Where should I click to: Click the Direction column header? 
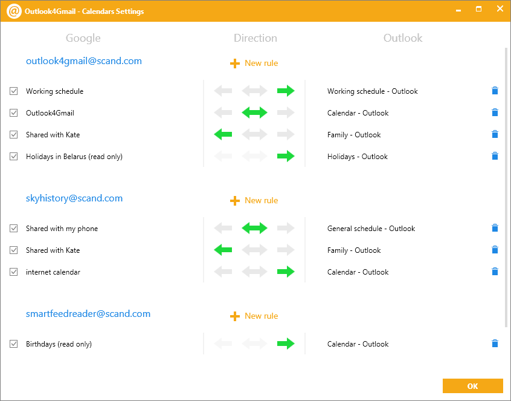pyautogui.click(x=256, y=38)
